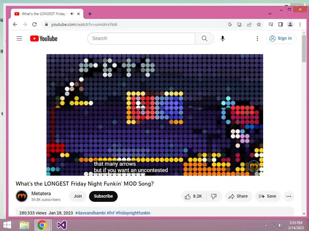Open the network tray icon
Screen dimensions: 309x231
tap(273, 225)
